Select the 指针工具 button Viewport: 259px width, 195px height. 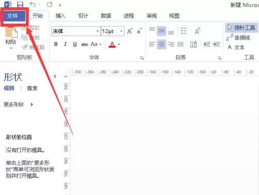pyautogui.click(x=241, y=27)
